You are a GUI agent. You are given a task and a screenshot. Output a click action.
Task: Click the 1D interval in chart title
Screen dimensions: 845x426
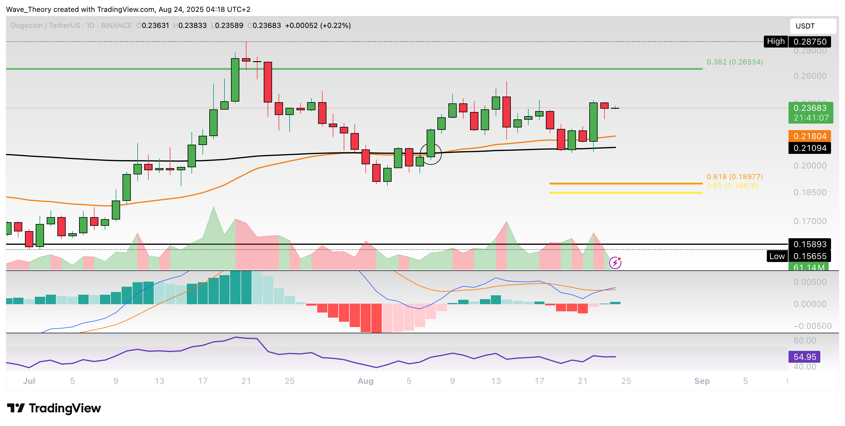click(90, 26)
